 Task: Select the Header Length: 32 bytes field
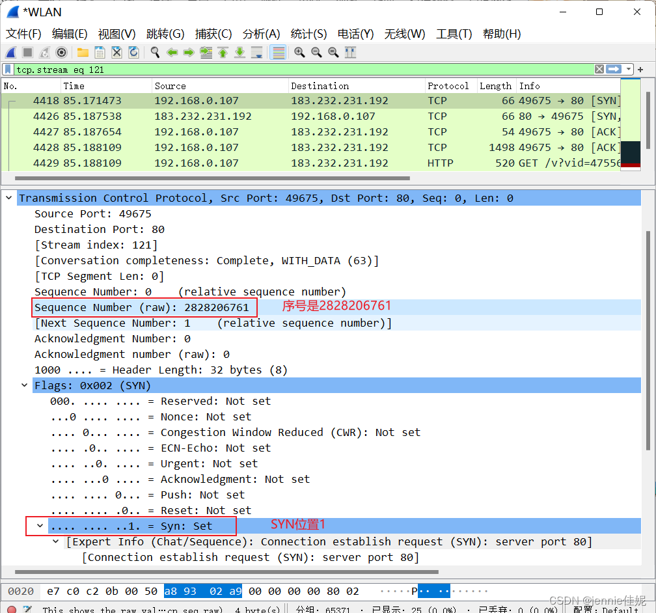click(161, 370)
